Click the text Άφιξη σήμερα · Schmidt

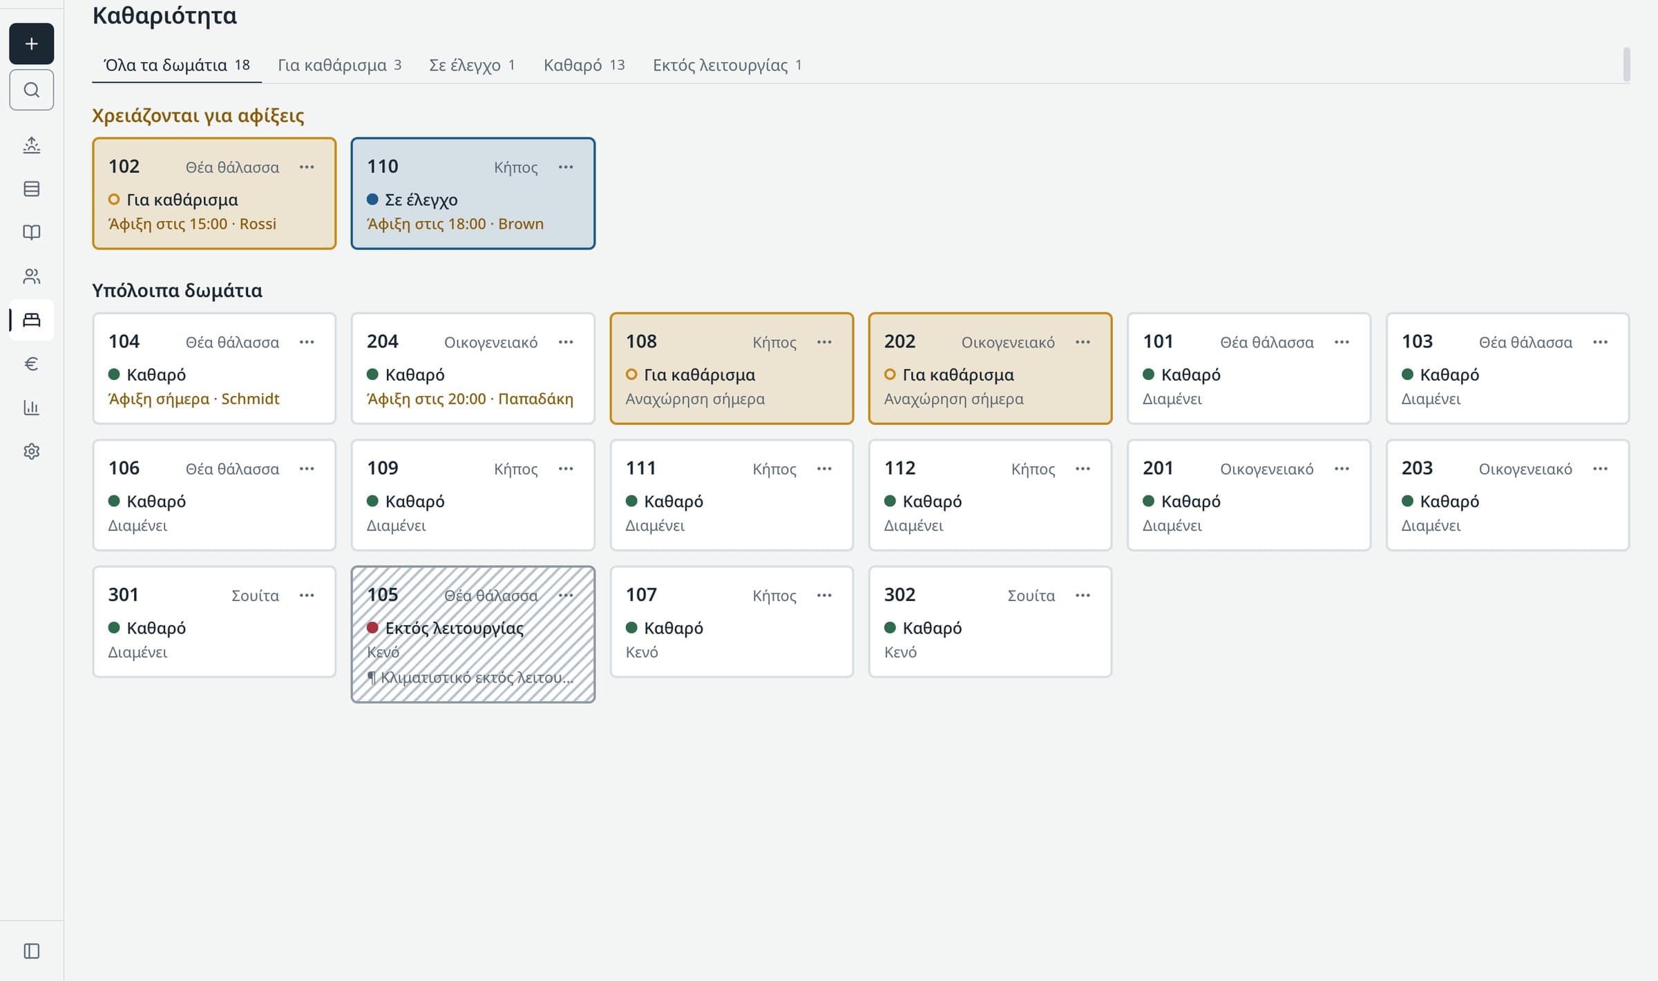194,399
